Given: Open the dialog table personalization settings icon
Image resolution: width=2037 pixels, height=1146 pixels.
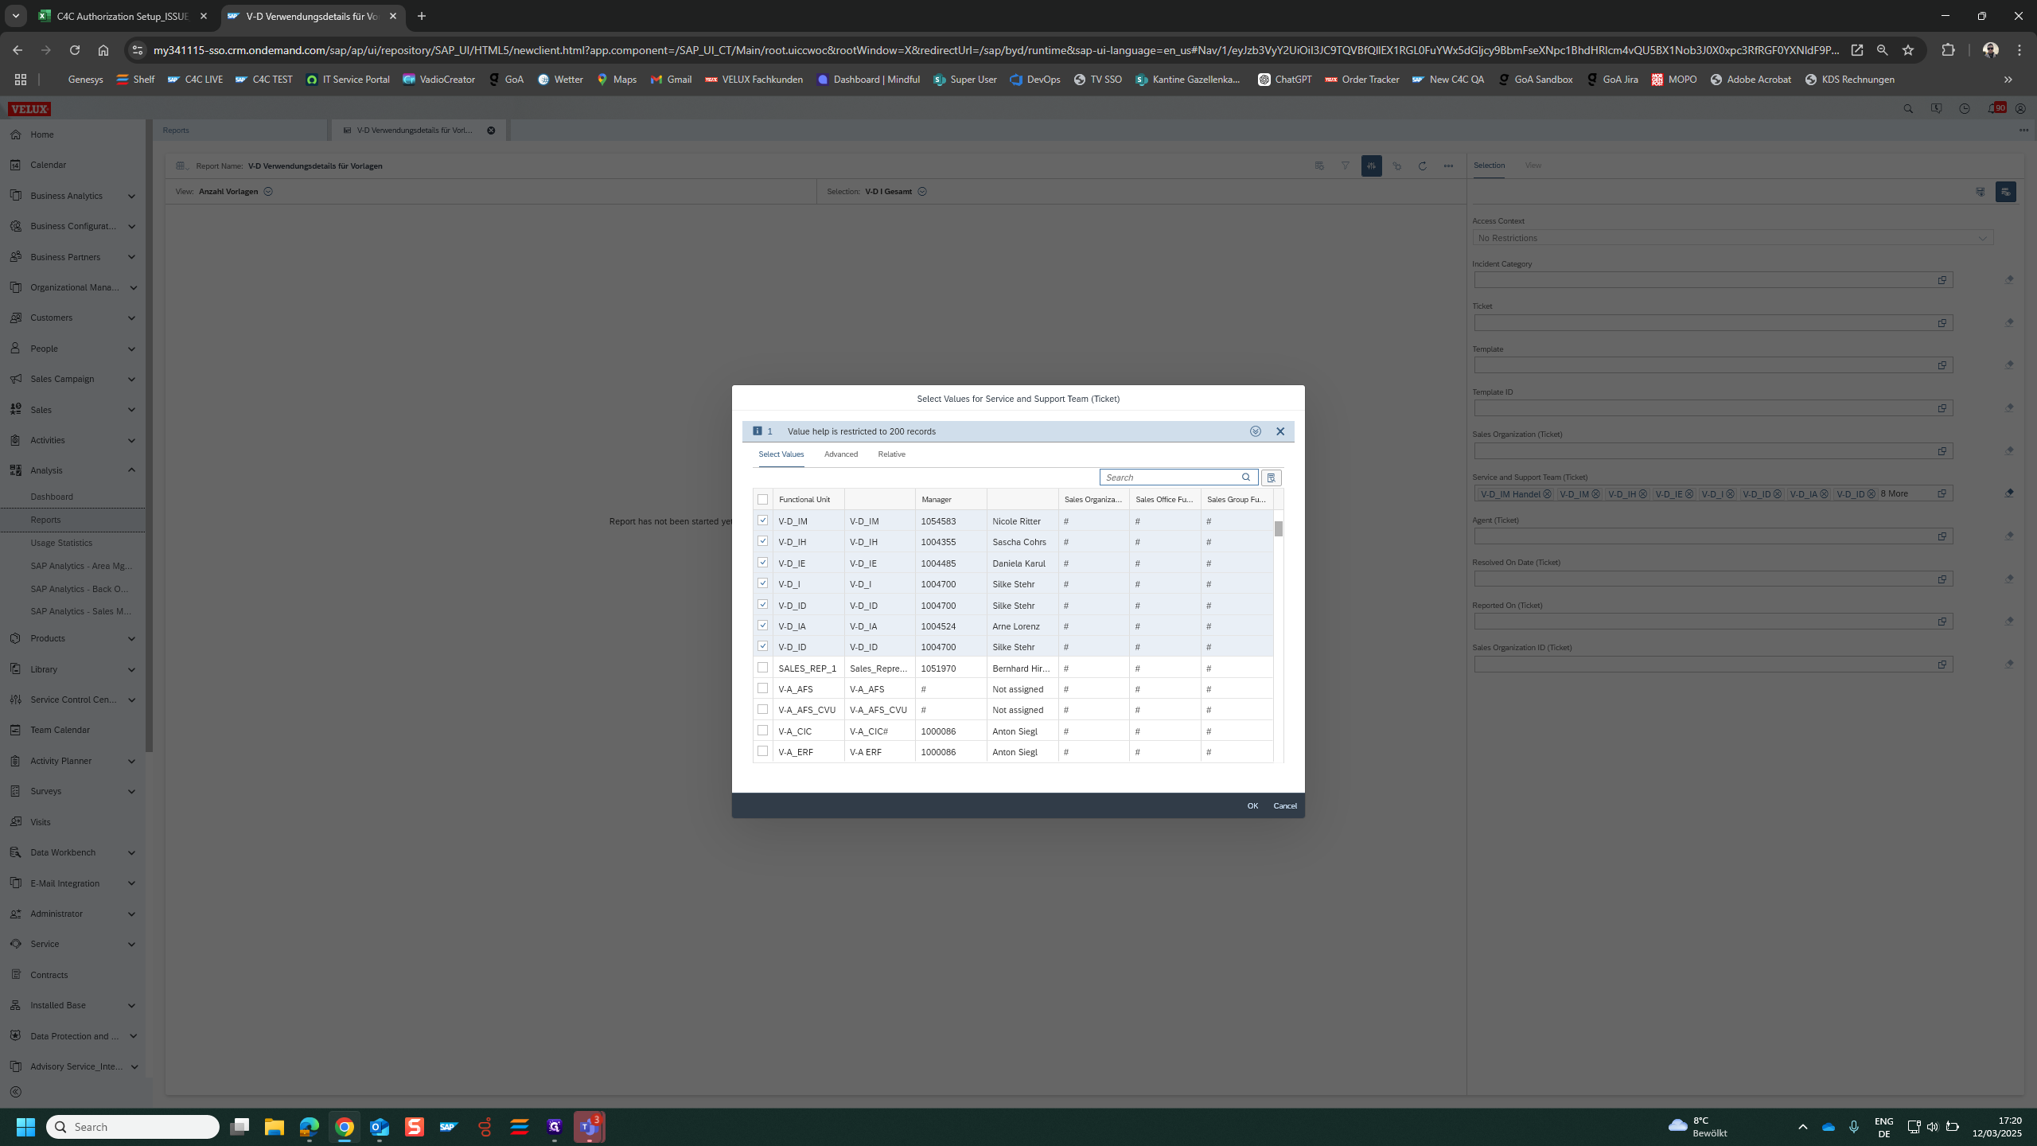Looking at the screenshot, I should 1272,477.
